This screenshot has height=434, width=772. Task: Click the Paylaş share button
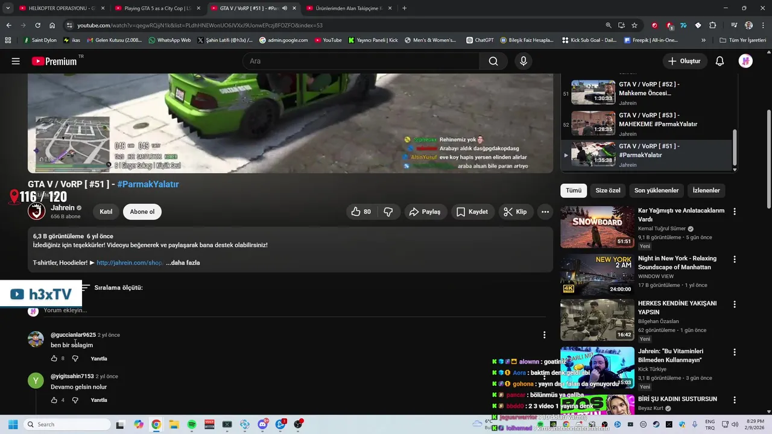425,212
